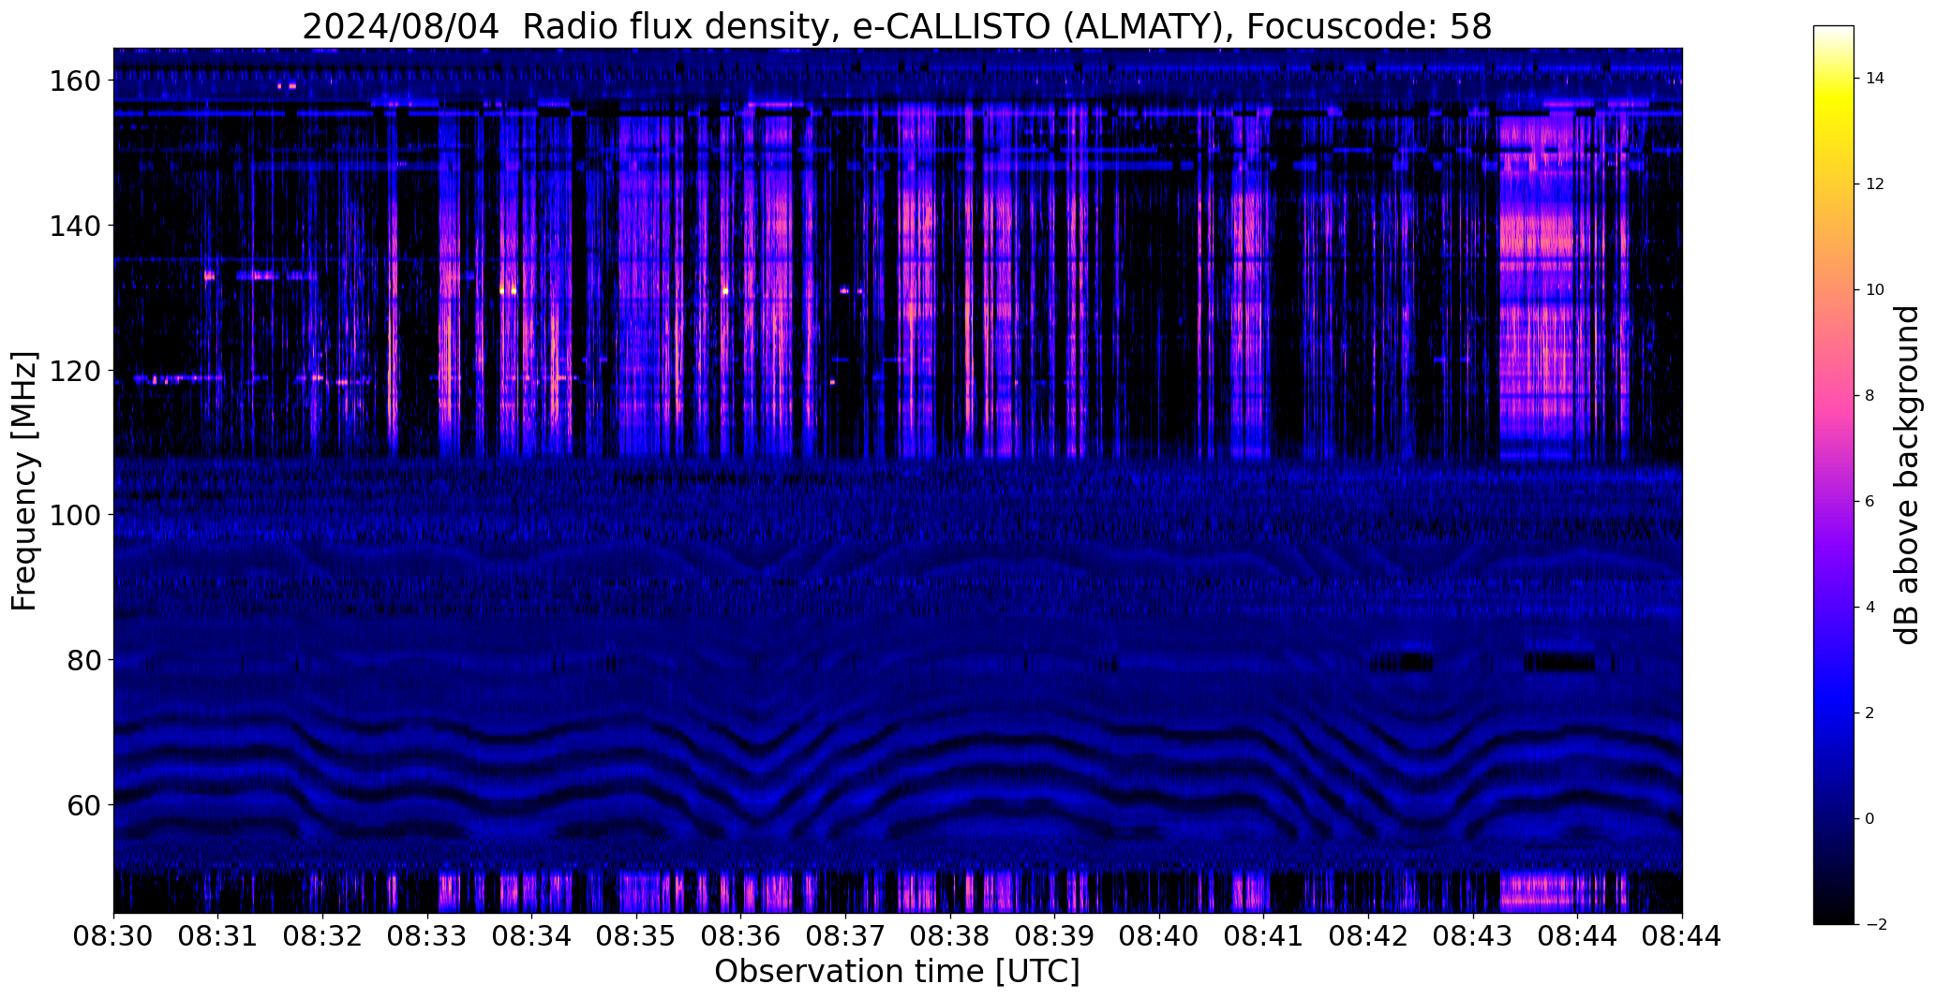The height and width of the screenshot is (999, 1936).
Task: Click the 80 MHz frequency tick label
Action: [82, 660]
